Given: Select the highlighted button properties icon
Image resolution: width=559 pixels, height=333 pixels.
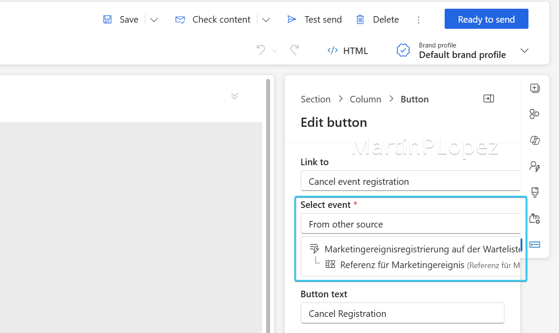Looking at the screenshot, I should [535, 244].
